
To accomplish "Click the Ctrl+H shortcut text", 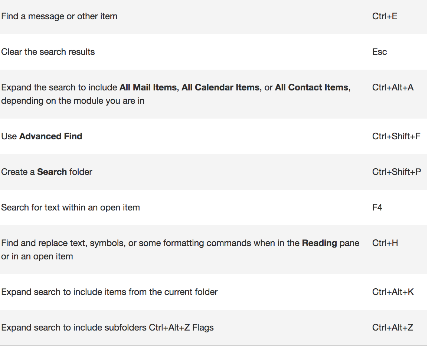I will pos(385,243).
